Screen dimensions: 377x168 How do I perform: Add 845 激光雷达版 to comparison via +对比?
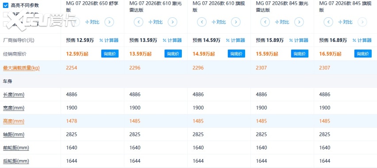[282, 22]
